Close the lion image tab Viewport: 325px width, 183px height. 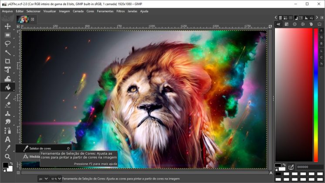(x=33, y=19)
